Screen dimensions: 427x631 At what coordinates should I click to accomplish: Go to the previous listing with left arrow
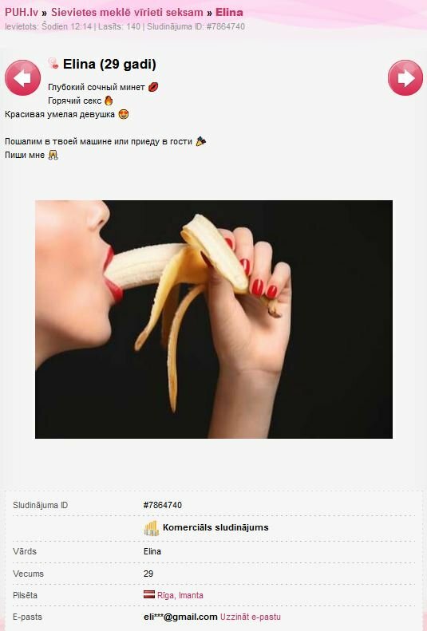click(22, 77)
